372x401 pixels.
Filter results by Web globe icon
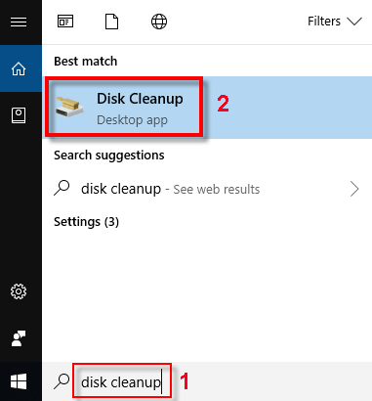[159, 22]
